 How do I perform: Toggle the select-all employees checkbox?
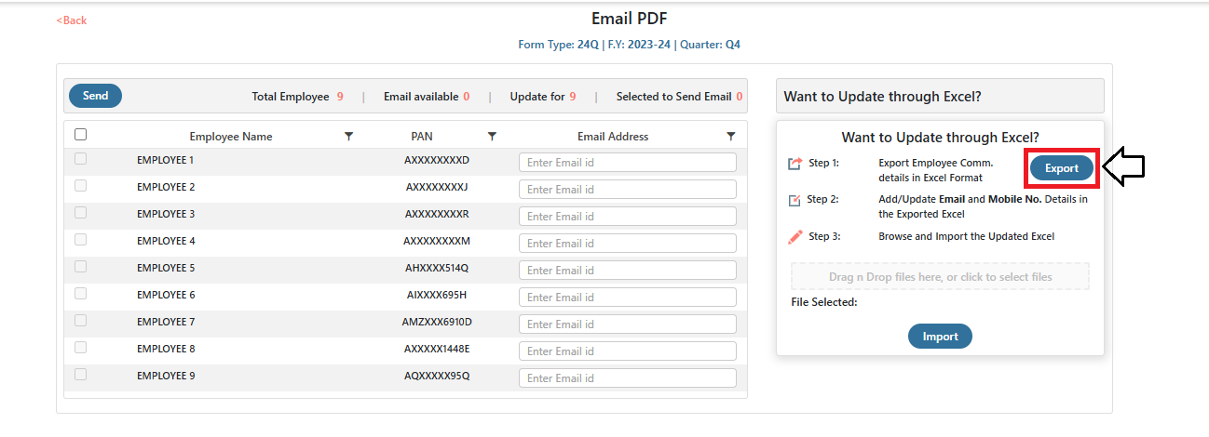point(80,135)
